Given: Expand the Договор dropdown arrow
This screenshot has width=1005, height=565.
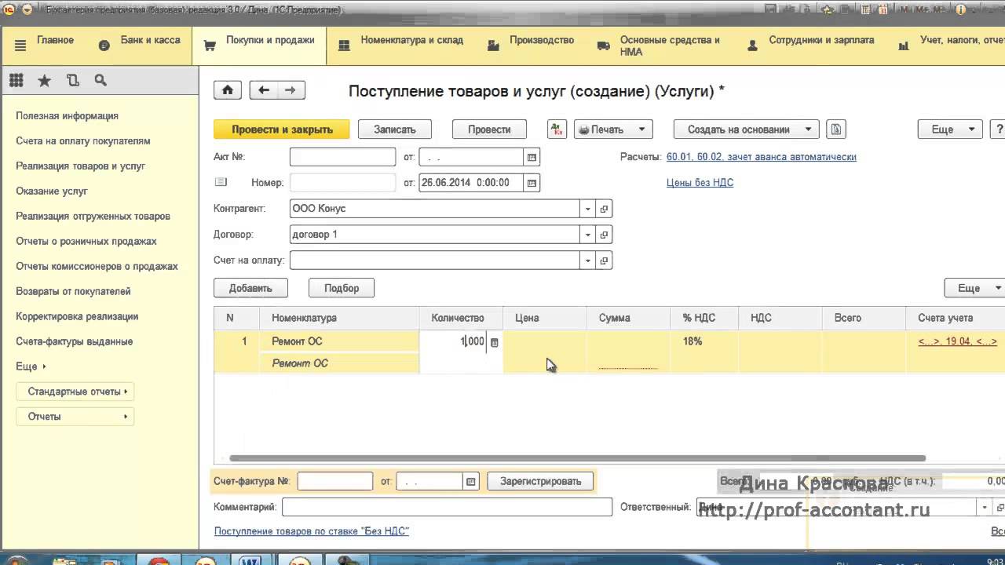Looking at the screenshot, I should [587, 235].
